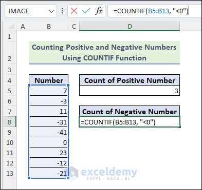Select row 2 header
Screen dimensions: 202x190
[x=10, y=53]
